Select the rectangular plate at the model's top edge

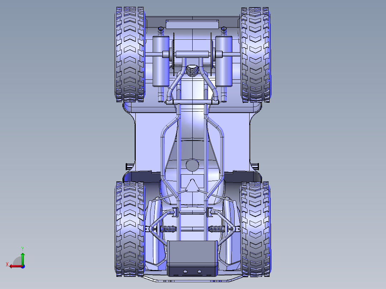click(x=192, y=25)
